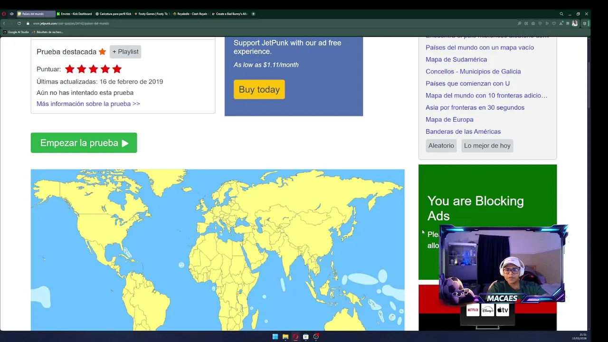608x342 pixels.
Task: Click the send/flow arrow toolbar icon
Action: click(547, 23)
